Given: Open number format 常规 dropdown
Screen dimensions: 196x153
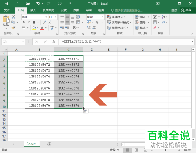Looking at the screenshot, I should coord(103,17).
